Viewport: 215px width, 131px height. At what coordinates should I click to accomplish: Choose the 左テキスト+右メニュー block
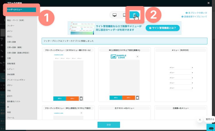(x=124, y=113)
